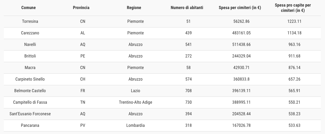Select the Navelli comune cell

[x=30, y=45]
